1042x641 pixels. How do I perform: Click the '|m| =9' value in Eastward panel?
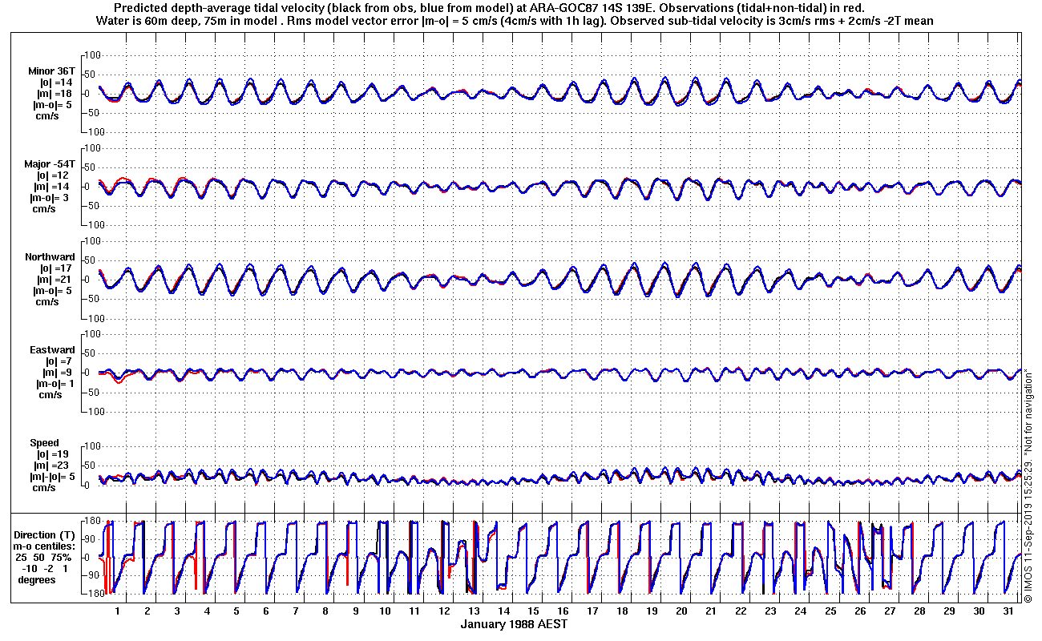click(58, 373)
